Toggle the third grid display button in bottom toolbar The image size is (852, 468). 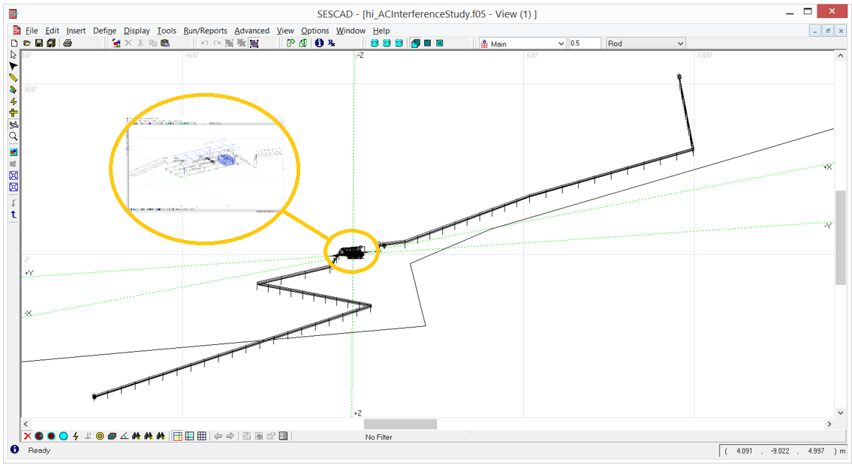click(202, 436)
